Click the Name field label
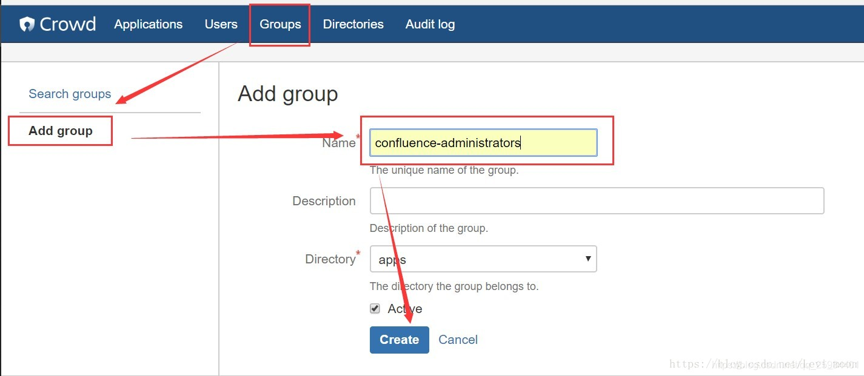This screenshot has width=864, height=376. coord(339,143)
